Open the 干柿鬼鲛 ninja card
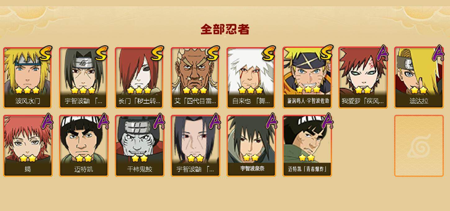This screenshot has width=450, height=211. [140, 146]
